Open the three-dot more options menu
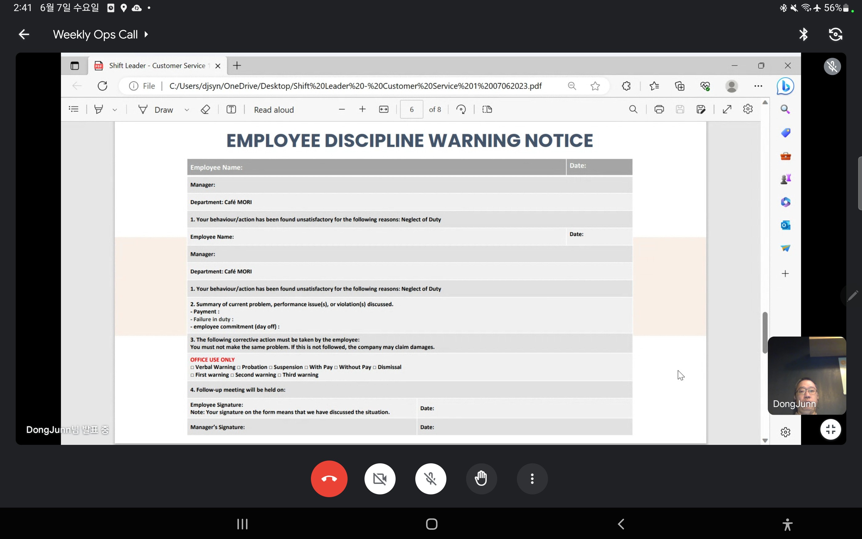This screenshot has width=862, height=539. 532,478
